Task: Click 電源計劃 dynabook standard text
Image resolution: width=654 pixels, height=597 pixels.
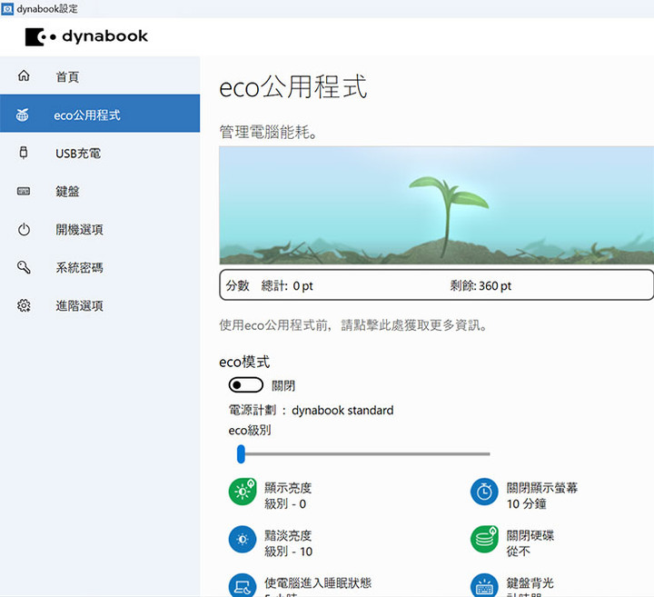Action: (311, 410)
